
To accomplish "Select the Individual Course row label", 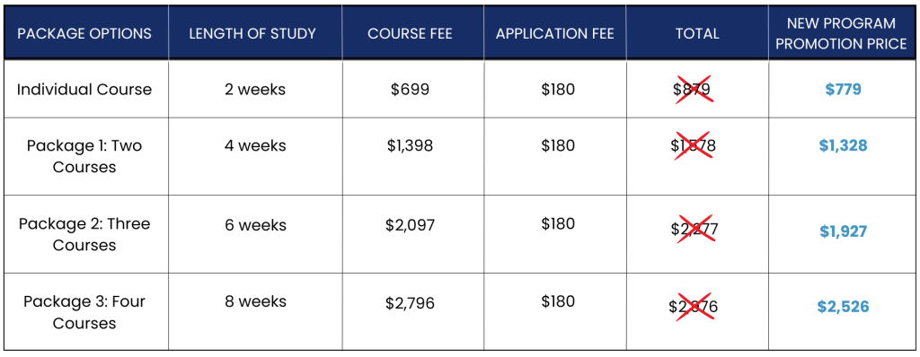I will 84,90.
